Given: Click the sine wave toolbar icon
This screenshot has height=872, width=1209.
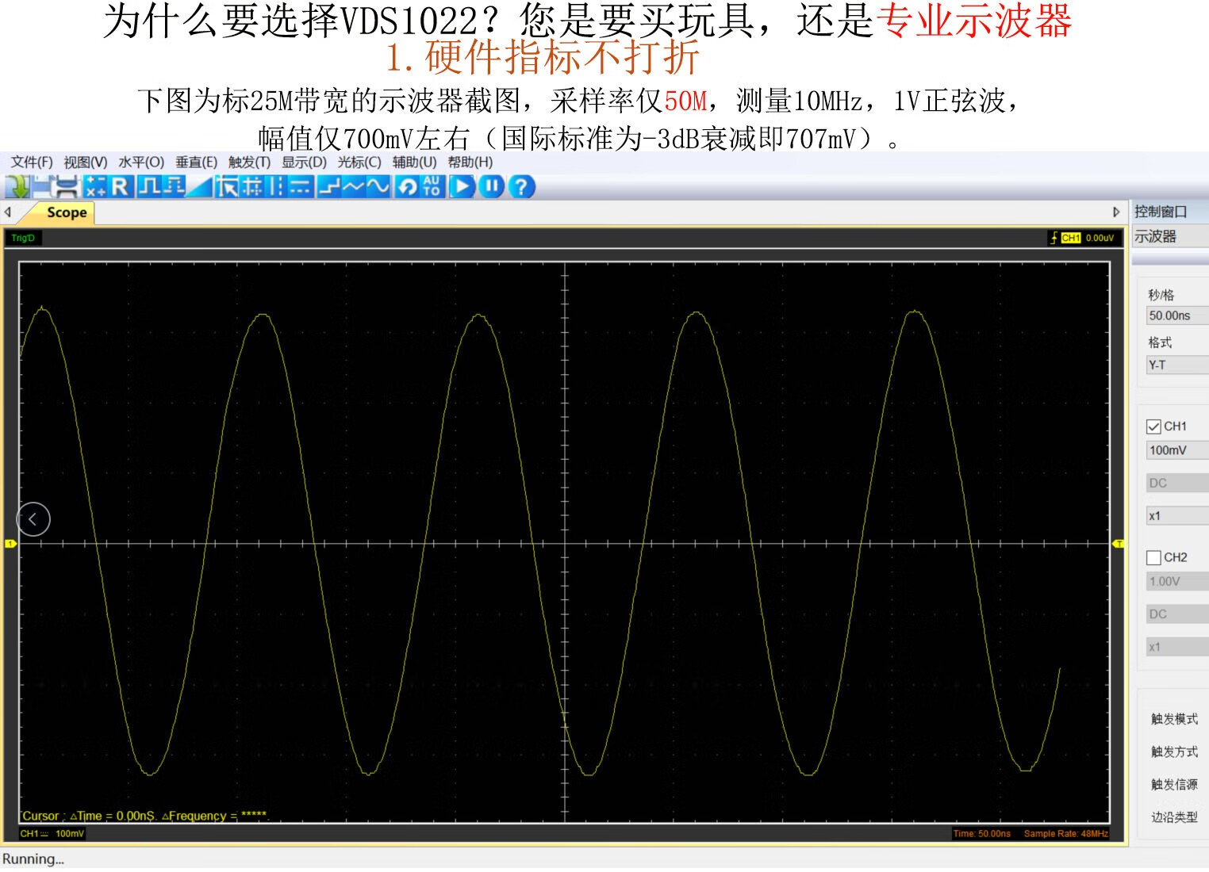Looking at the screenshot, I should pyautogui.click(x=378, y=187).
